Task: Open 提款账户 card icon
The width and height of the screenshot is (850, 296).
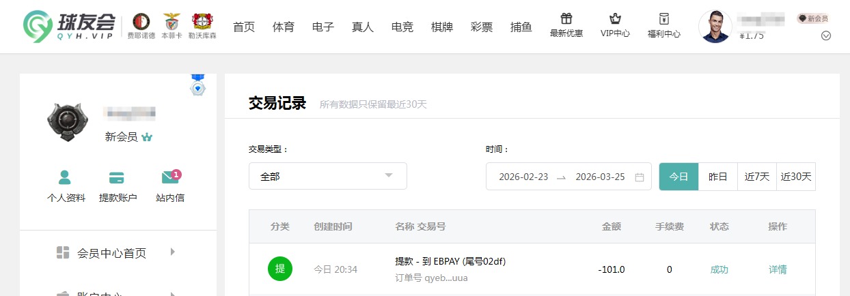Action: pyautogui.click(x=117, y=178)
